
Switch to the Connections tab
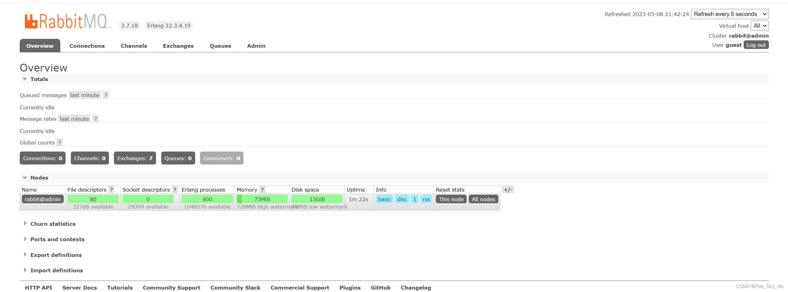pos(87,46)
